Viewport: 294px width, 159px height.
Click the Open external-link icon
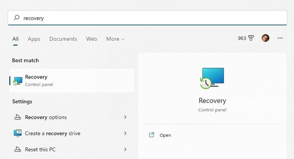point(152,135)
